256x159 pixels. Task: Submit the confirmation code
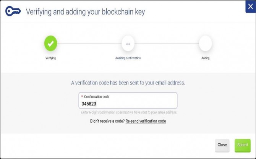(243, 145)
